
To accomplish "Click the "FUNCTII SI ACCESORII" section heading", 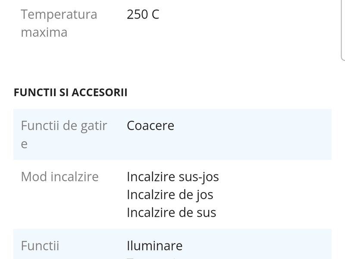I will click(x=70, y=92).
